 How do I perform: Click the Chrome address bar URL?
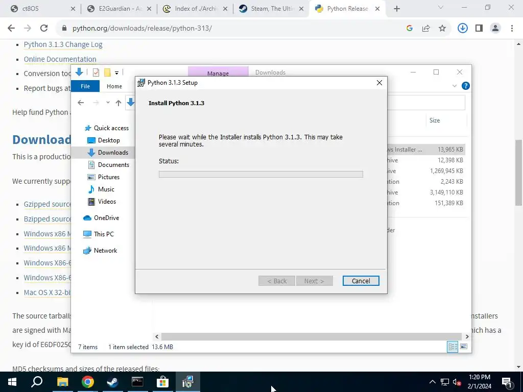(x=142, y=29)
